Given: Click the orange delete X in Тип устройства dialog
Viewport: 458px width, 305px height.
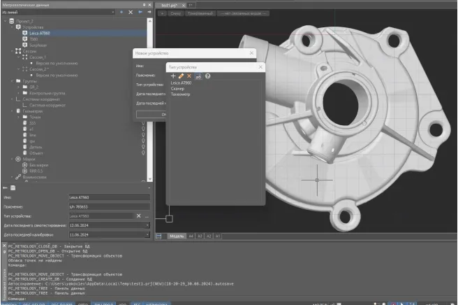Looking at the screenshot, I should (189, 76).
